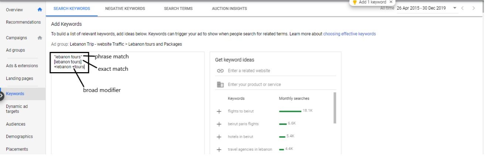
Task: Click the home icon beside Campaigns
Action: click(x=40, y=38)
